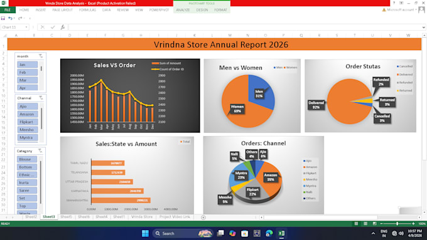Filter by Feb in month slicer

pos(27,72)
